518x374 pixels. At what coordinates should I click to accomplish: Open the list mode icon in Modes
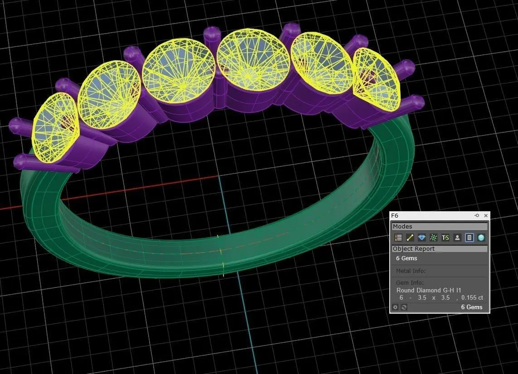tap(398, 238)
